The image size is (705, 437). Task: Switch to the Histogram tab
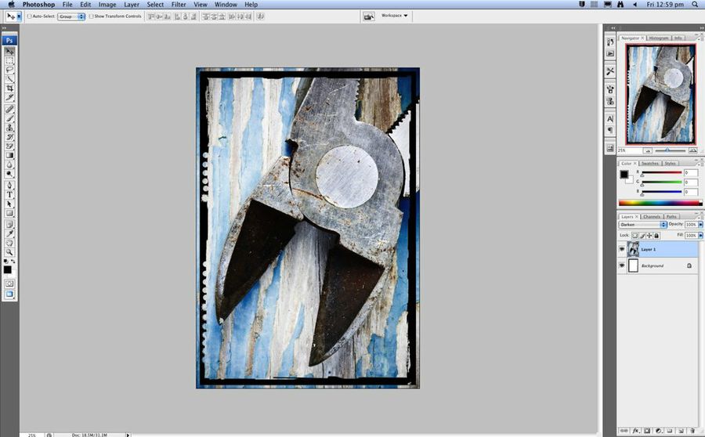pos(659,38)
